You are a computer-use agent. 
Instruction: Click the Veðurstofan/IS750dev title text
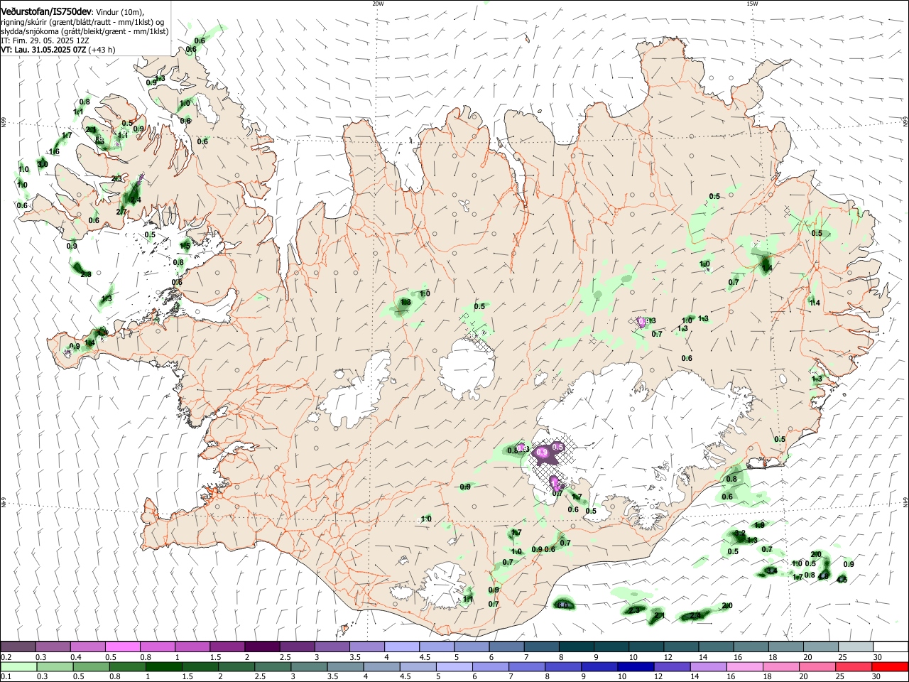pos(46,12)
